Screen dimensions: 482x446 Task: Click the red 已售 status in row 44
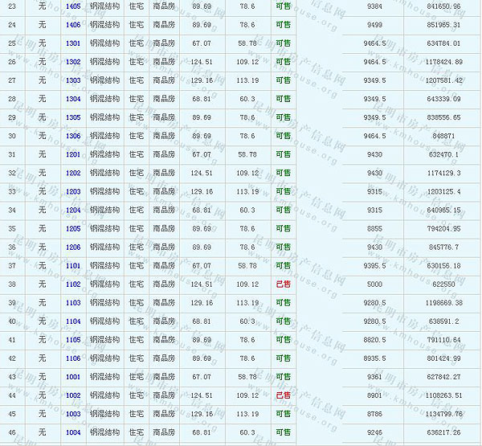pyautogui.click(x=283, y=395)
